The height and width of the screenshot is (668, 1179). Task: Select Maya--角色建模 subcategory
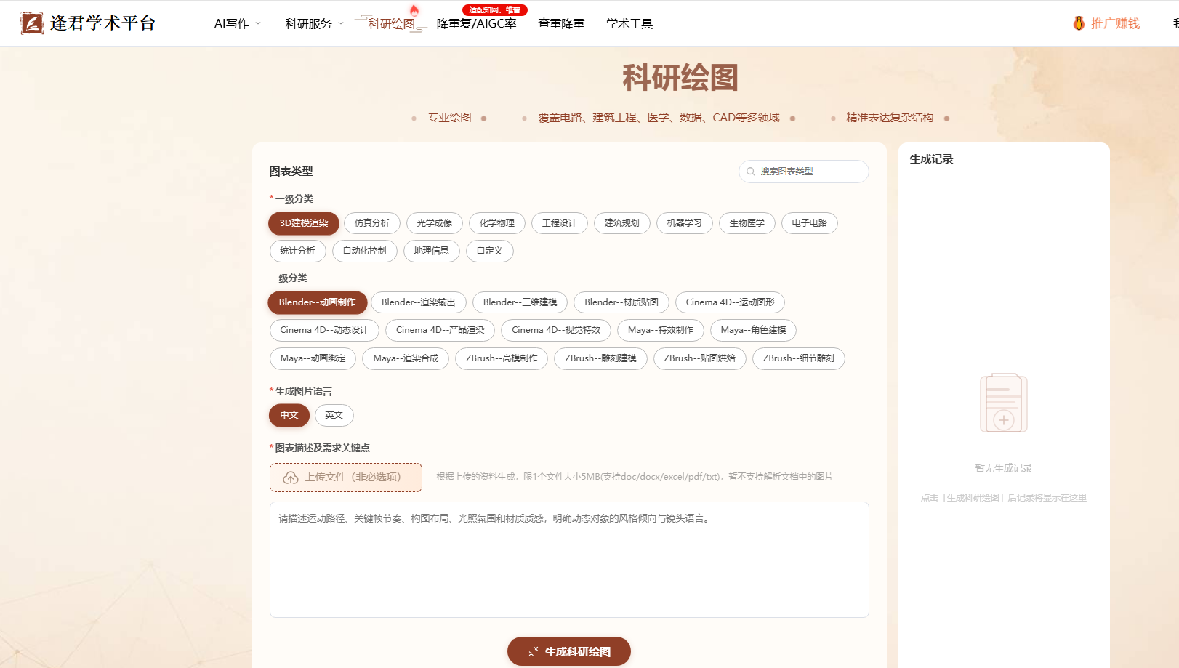click(754, 330)
